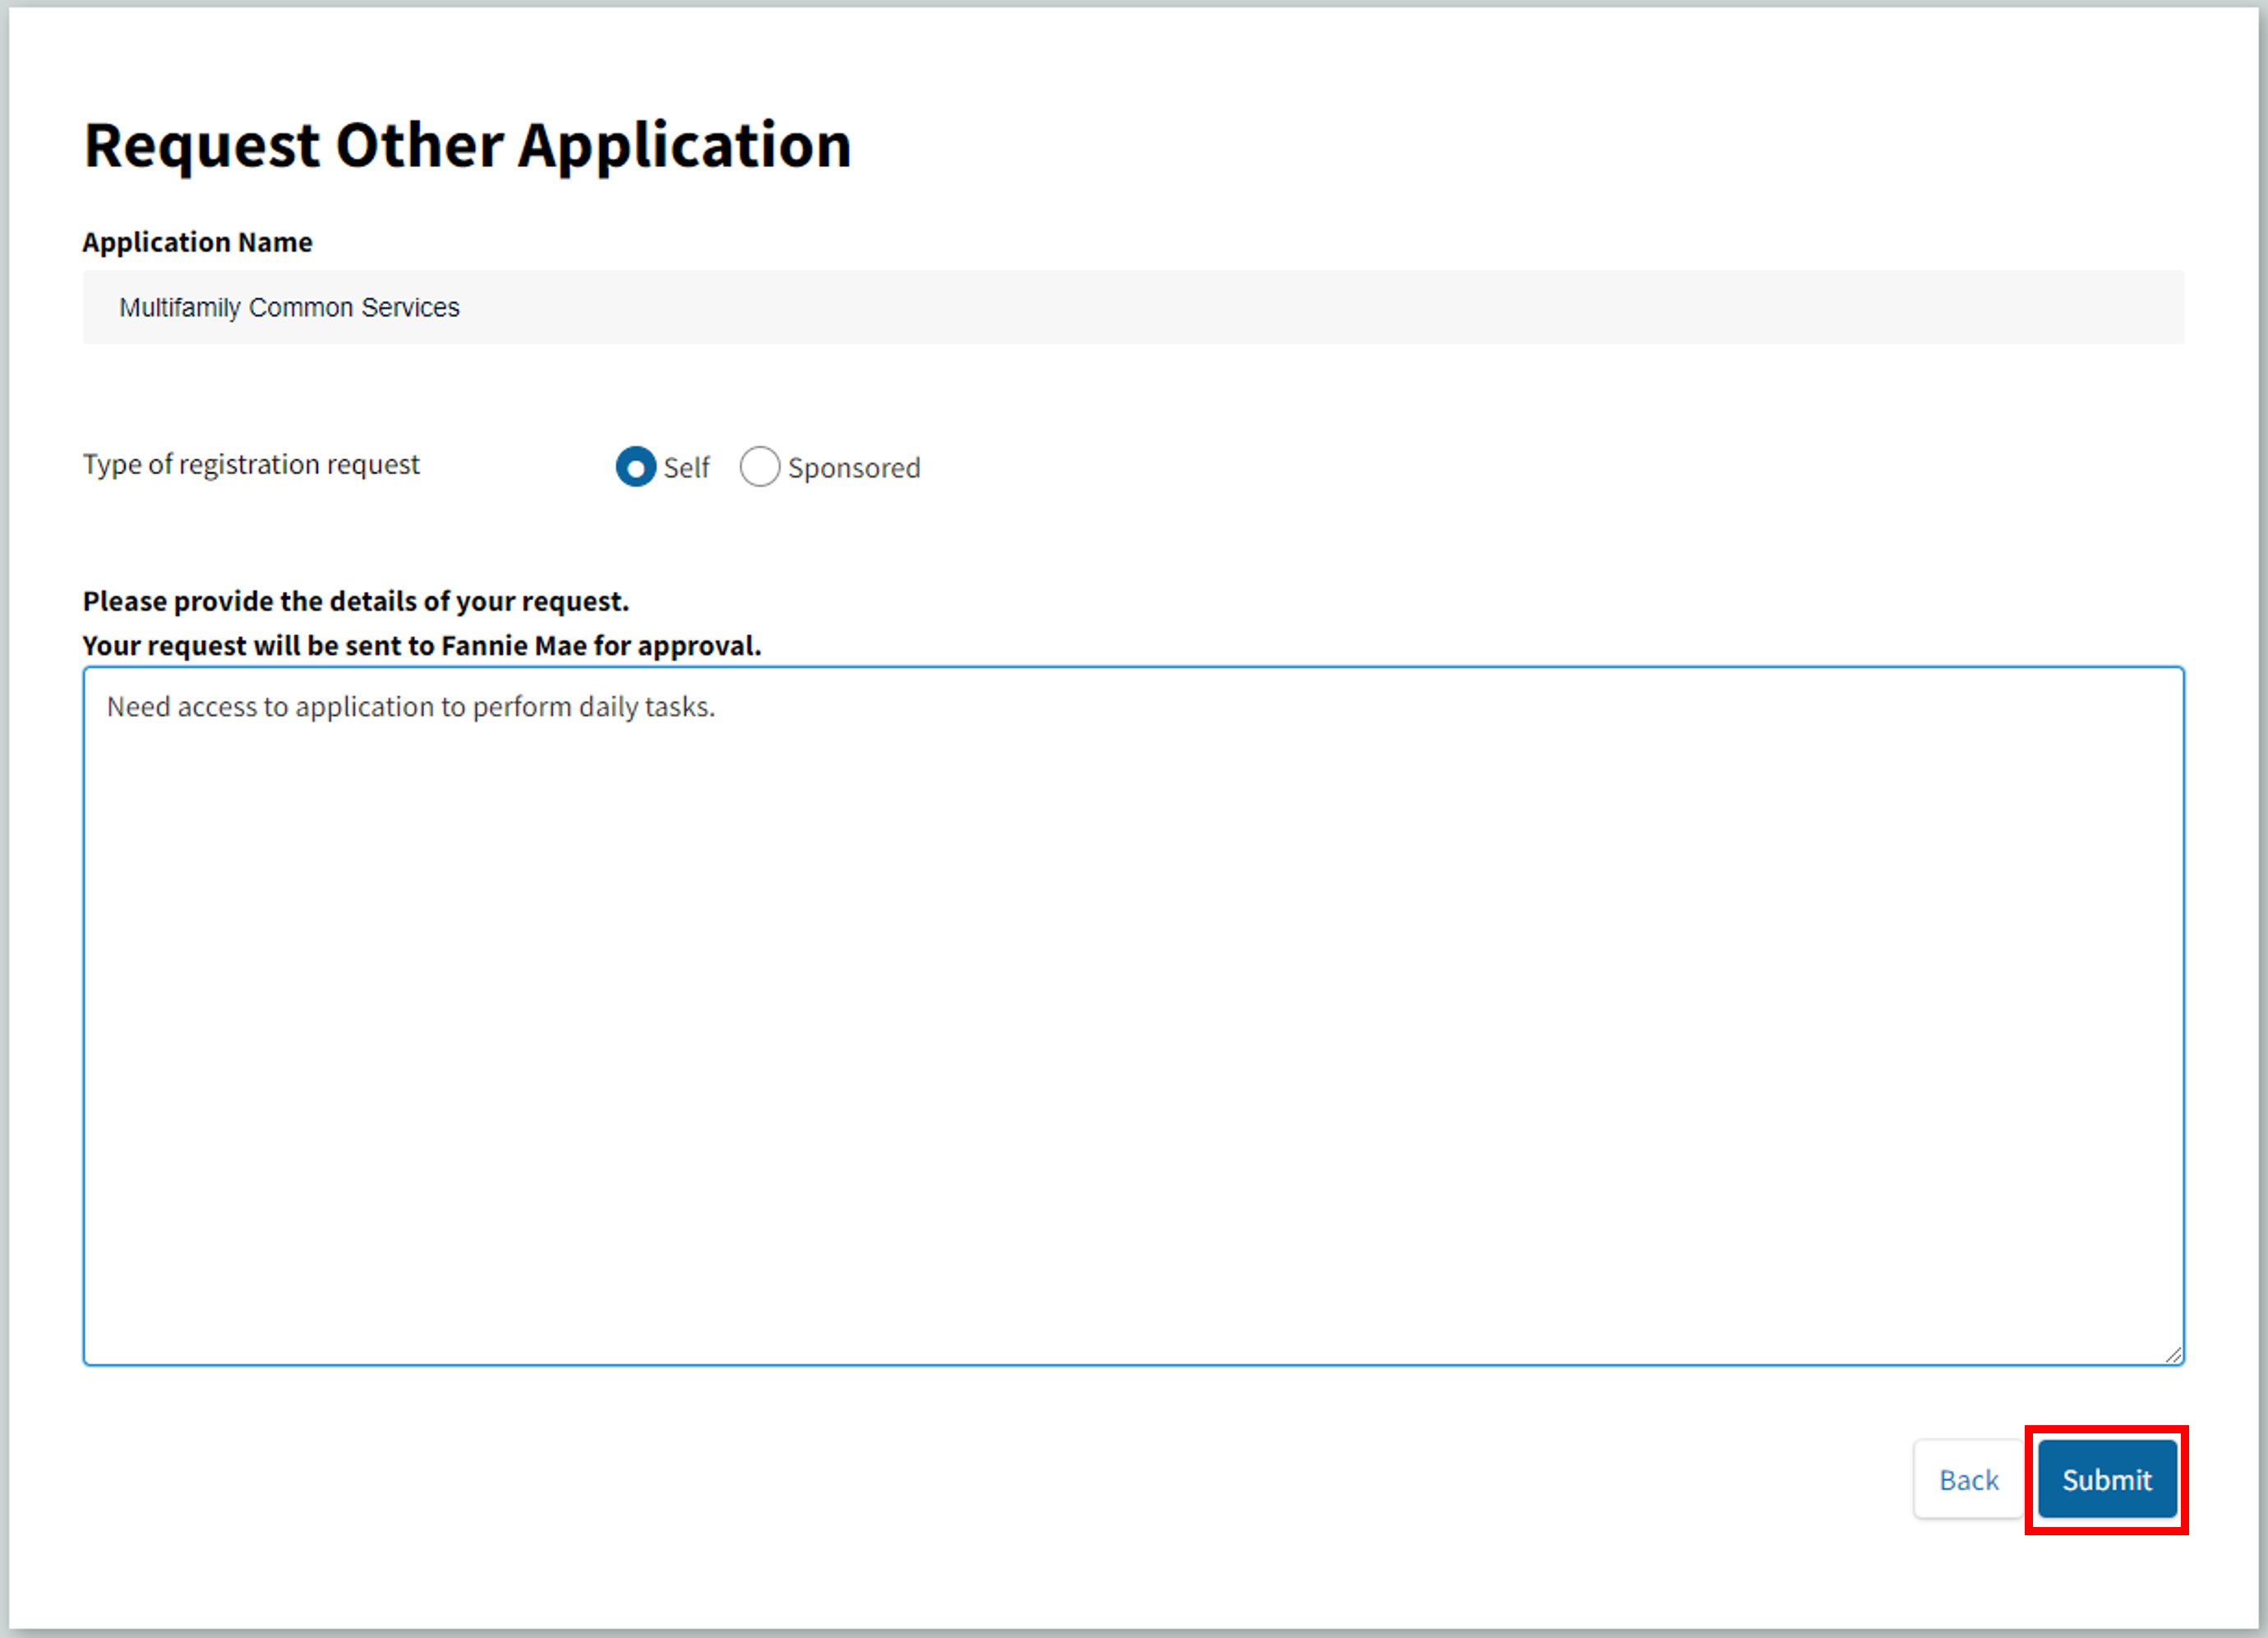Viewport: 2268px width, 1638px height.
Task: Go back with the Back button
Action: click(1968, 1479)
